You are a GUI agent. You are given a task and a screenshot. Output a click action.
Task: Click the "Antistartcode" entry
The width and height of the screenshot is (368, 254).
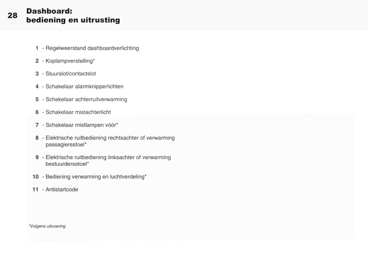(x=62, y=189)
